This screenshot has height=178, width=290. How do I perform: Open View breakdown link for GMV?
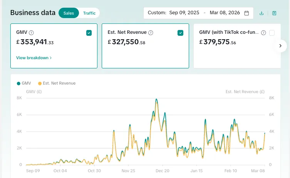(34, 58)
